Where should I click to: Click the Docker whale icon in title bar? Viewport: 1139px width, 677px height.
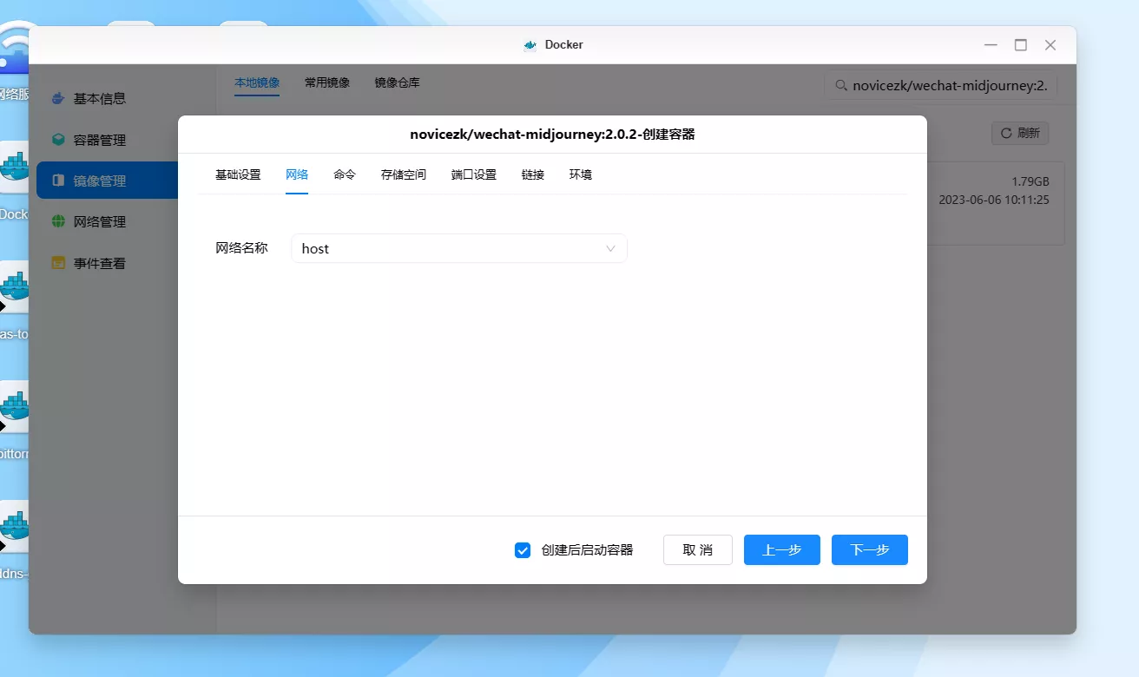point(530,45)
